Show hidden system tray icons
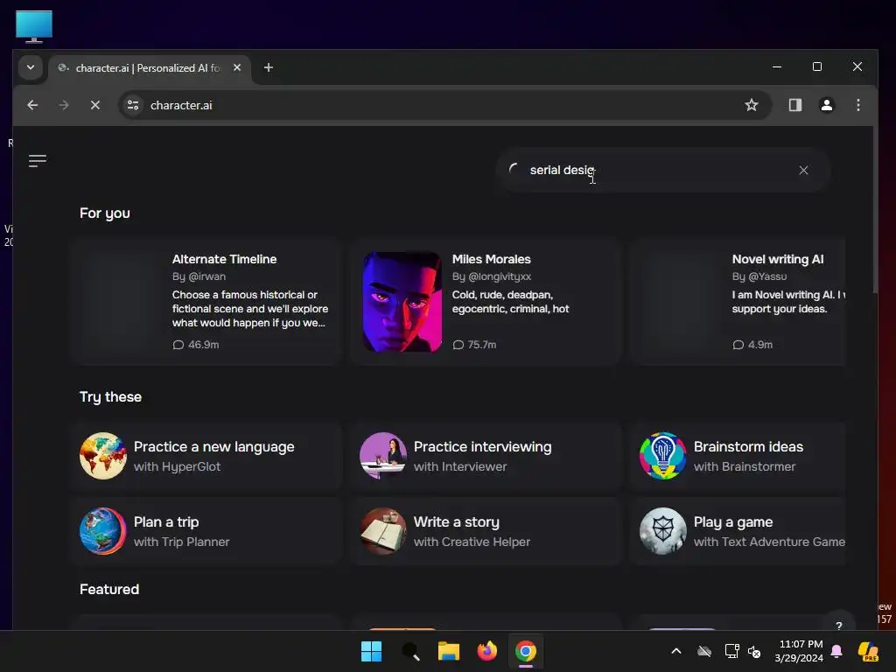 (676, 651)
